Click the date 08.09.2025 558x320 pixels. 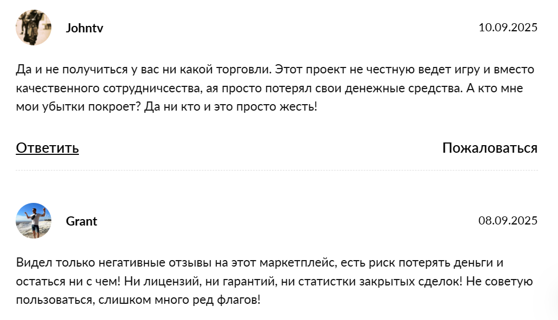(x=508, y=221)
